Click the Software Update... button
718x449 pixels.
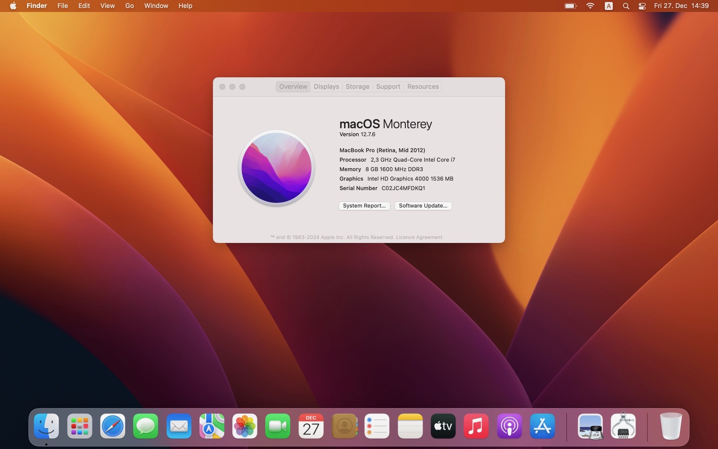423,206
